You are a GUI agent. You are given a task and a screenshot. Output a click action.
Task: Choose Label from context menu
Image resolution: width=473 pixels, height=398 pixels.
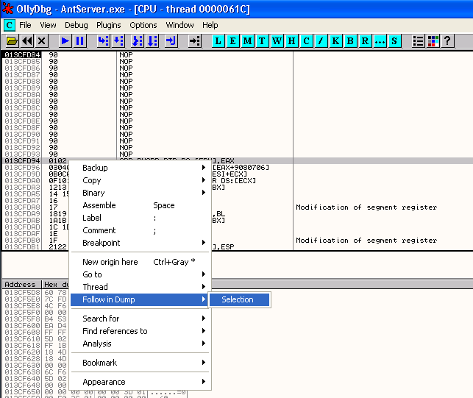pyautogui.click(x=140, y=218)
